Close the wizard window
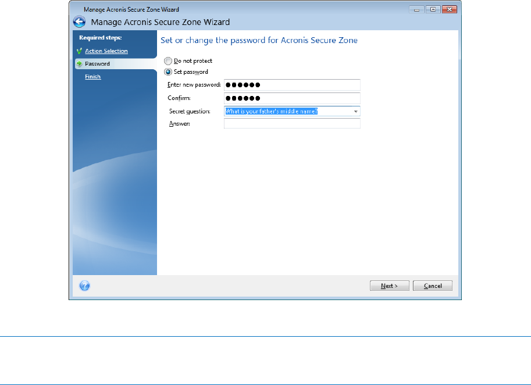This screenshot has height=385, width=531. pyautogui.click(x=450, y=9)
